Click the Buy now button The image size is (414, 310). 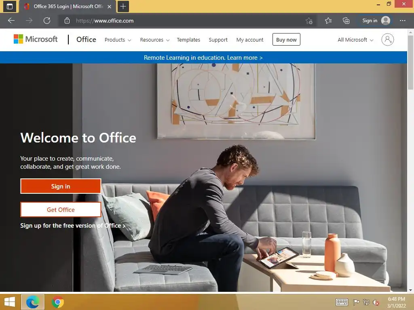pos(286,40)
